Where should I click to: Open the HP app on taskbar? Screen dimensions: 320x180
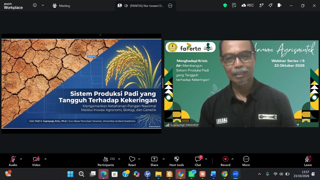147,174
